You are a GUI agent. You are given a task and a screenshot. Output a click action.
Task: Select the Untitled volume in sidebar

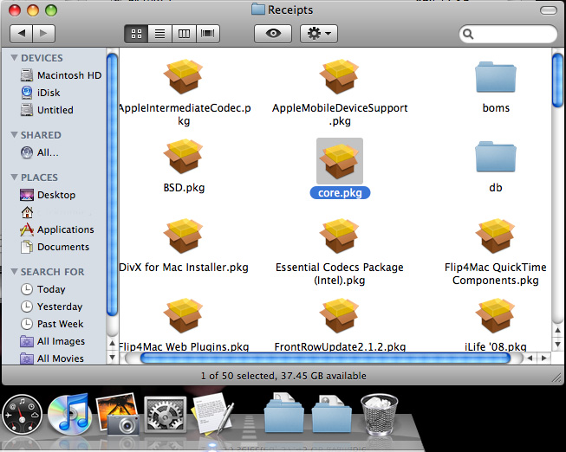click(47, 110)
